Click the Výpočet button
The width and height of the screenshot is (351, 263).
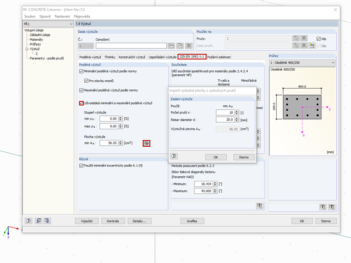(x=87, y=221)
